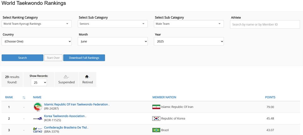The image size is (303, 135).
Task: Open the Korea Taekwondo Association link
Action: (x=64, y=116)
